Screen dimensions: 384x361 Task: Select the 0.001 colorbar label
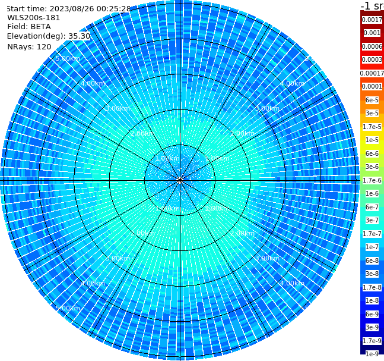[x=372, y=33]
